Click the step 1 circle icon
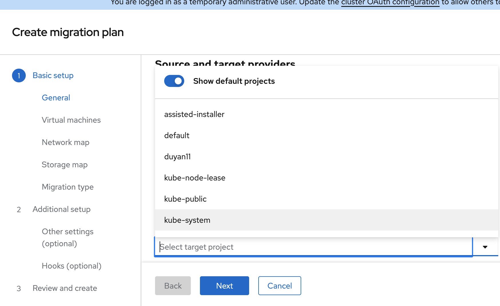 click(19, 75)
